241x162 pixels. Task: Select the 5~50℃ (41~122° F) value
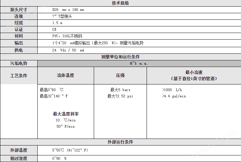point(70,150)
